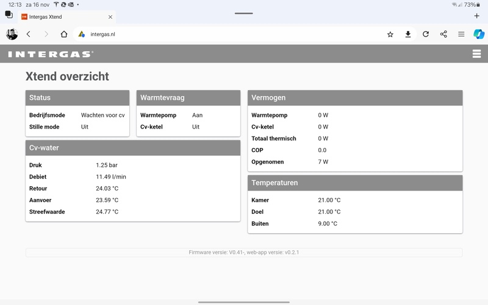Select the Buiten value 9.00 °C

(328, 223)
